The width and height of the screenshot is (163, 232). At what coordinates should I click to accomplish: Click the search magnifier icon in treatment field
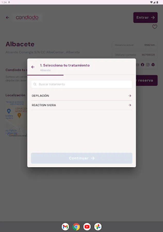click(35, 84)
